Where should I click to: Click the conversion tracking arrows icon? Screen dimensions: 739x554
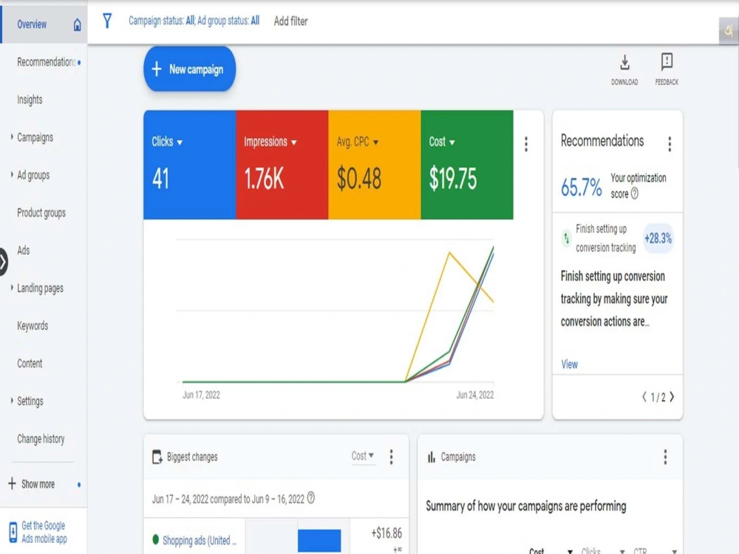[567, 239]
